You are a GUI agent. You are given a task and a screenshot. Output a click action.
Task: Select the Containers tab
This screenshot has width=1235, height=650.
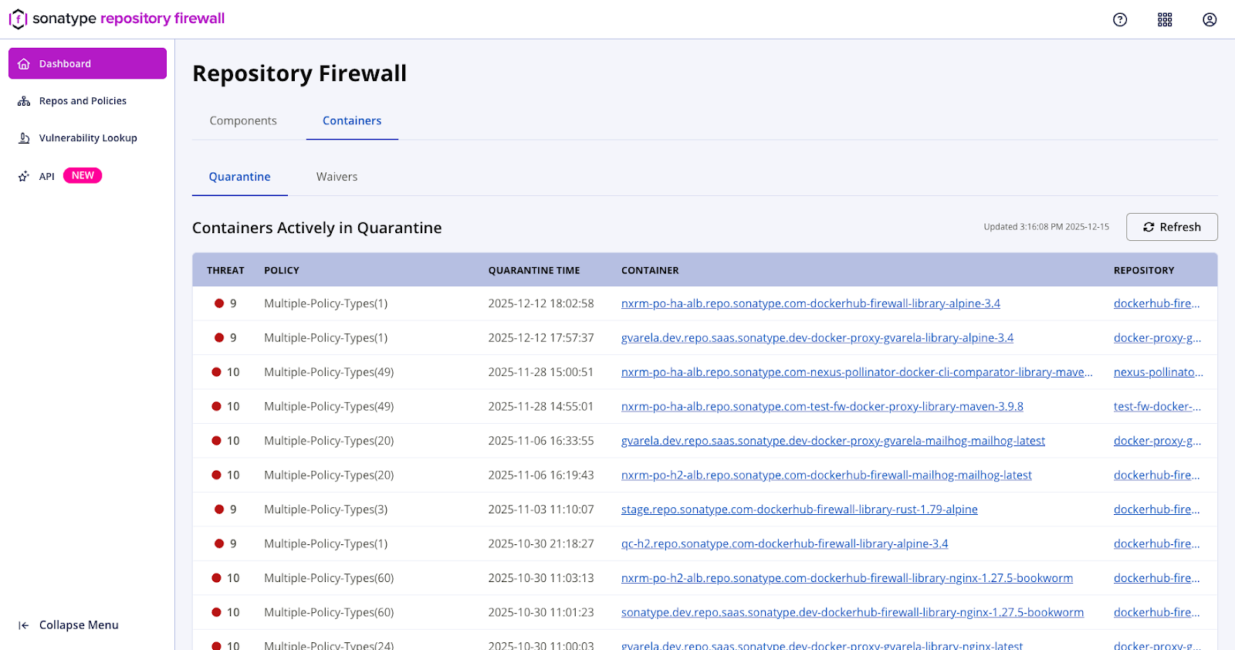pyautogui.click(x=352, y=120)
